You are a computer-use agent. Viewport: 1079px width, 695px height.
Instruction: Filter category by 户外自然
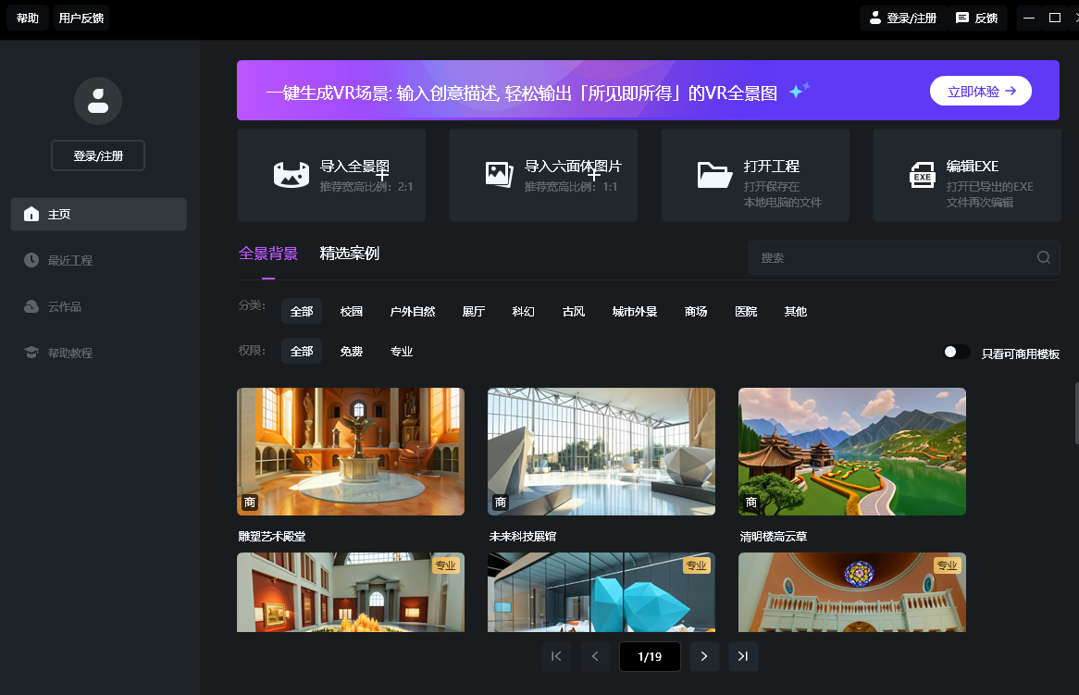tap(412, 312)
